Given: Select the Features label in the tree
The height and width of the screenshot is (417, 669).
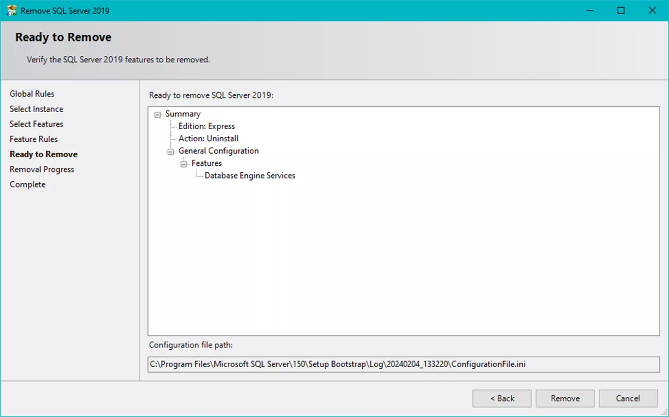Looking at the screenshot, I should (x=207, y=163).
